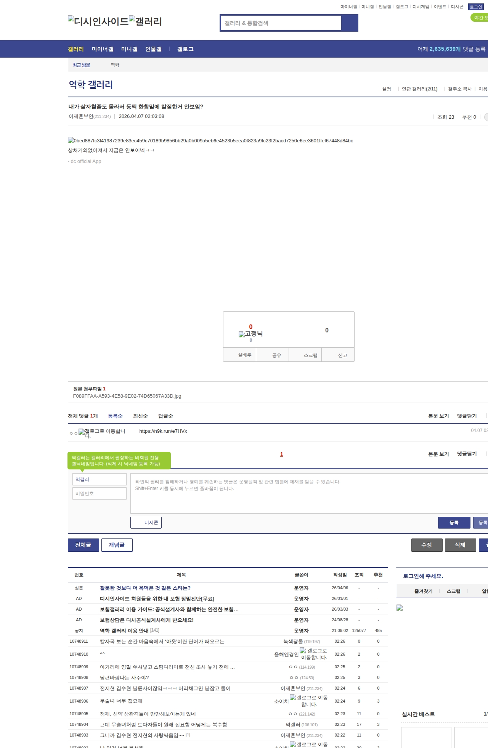Go to comment page 1
This screenshot has height=748, width=488.
[282, 454]
